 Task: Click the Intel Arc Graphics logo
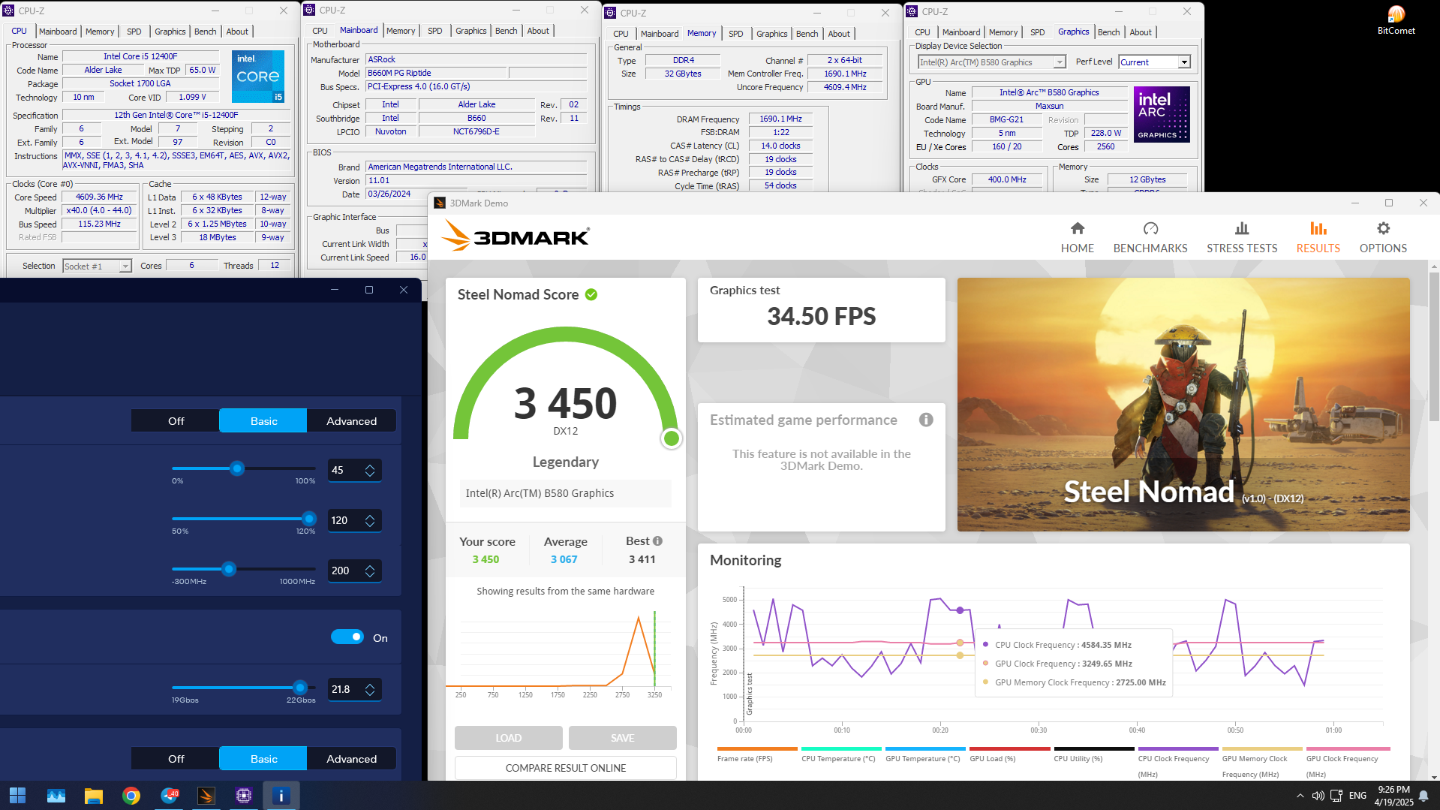[x=1162, y=114]
